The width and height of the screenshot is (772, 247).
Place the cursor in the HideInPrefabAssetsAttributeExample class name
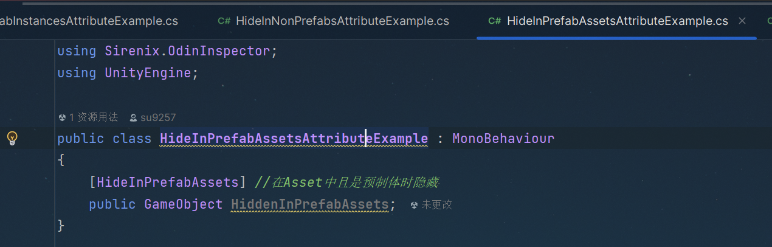(x=294, y=139)
